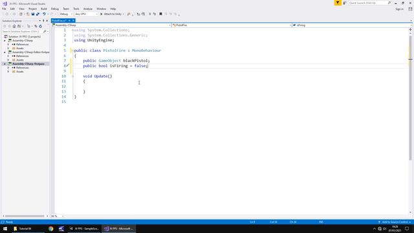Viewport: 414px width, 233px height.
Task: Click the Sync with Active Document icon
Action: point(36,26)
